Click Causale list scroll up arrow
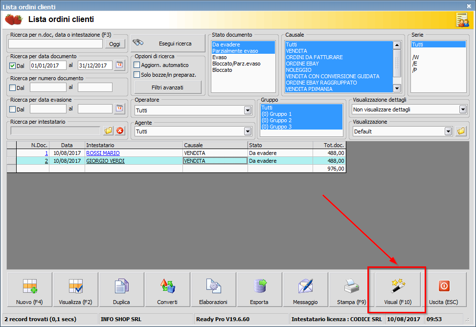Viewport: 476px width, 327px height. click(x=397, y=45)
